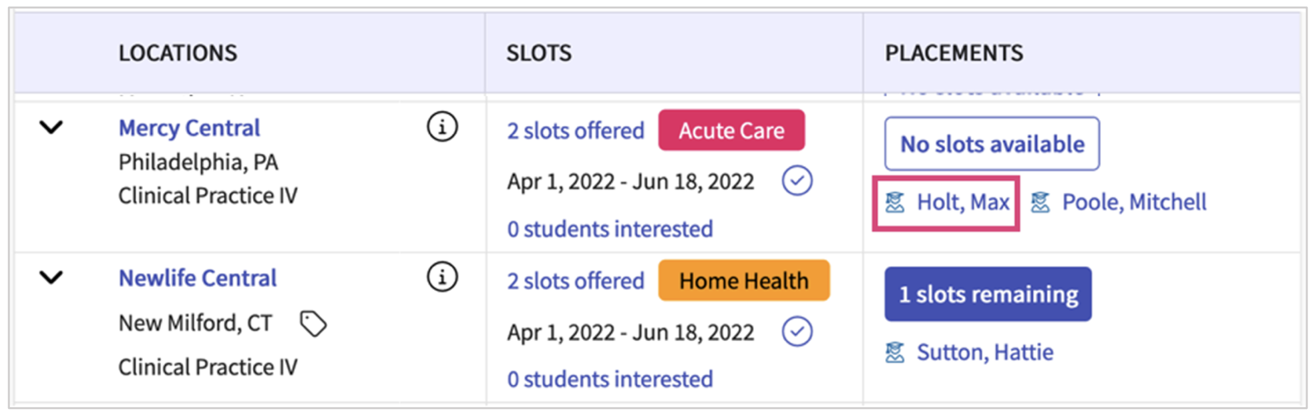
Task: Toggle checkmark circle for Mercy Central dates
Action: [797, 181]
